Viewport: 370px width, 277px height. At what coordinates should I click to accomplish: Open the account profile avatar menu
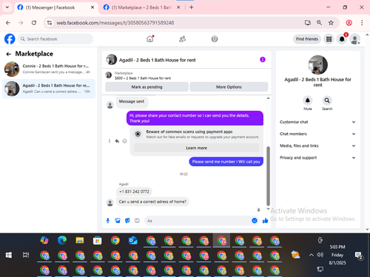coord(354,39)
